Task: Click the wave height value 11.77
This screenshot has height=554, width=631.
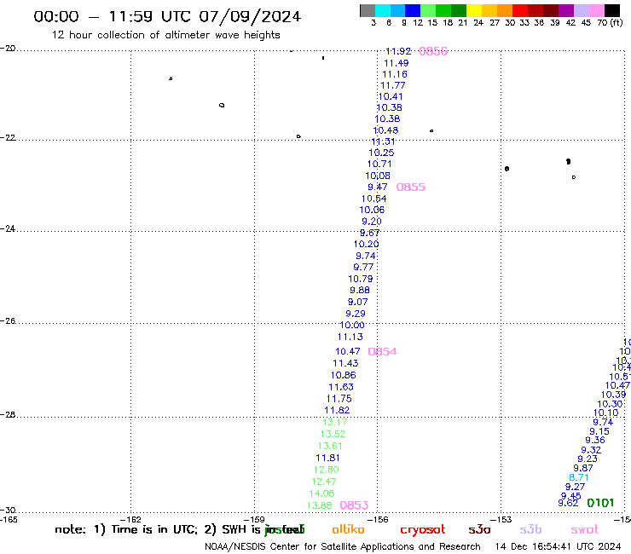Action: tap(393, 85)
